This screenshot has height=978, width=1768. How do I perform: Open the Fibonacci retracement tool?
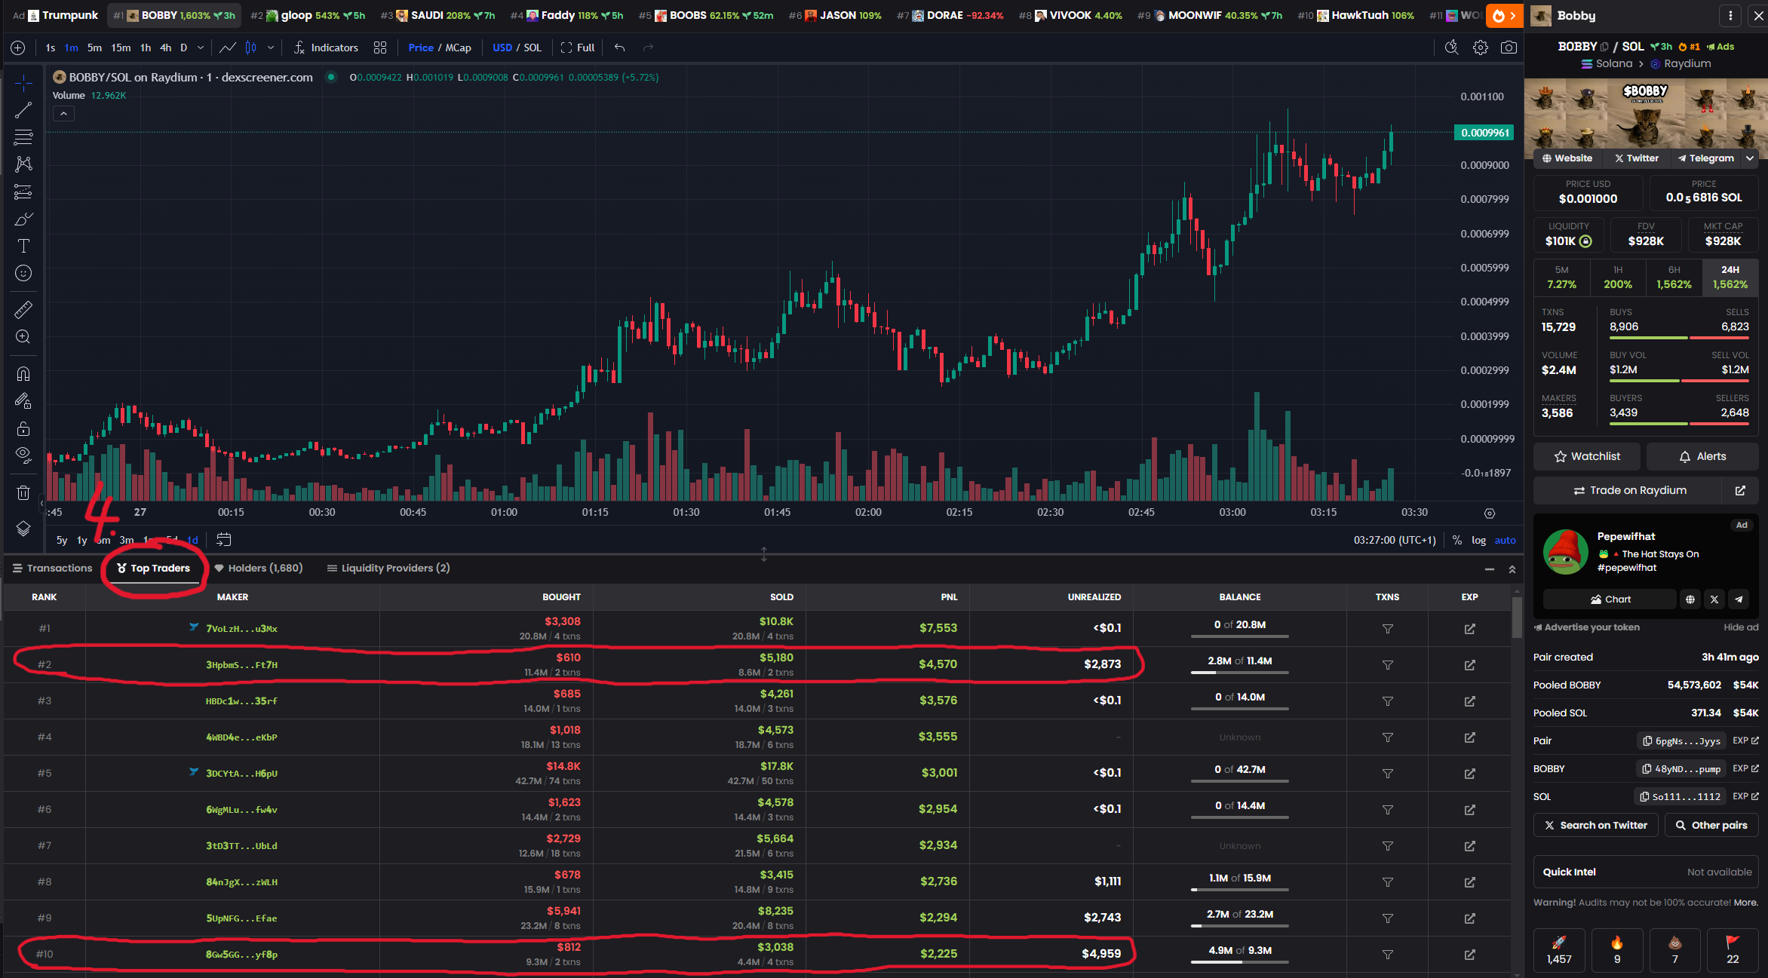tap(23, 137)
